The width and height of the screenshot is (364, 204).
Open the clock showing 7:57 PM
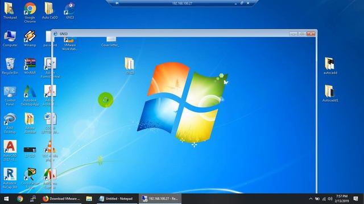pos(342,199)
